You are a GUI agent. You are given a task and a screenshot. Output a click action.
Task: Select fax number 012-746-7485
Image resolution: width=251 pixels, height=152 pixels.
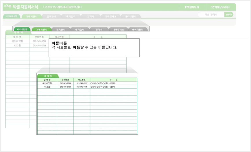[82, 87]
